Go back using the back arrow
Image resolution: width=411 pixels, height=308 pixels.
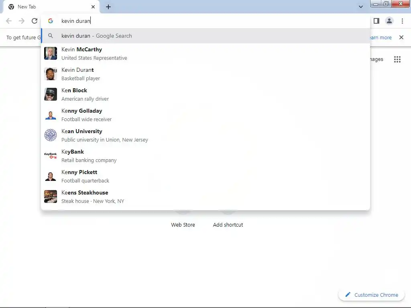tap(9, 21)
